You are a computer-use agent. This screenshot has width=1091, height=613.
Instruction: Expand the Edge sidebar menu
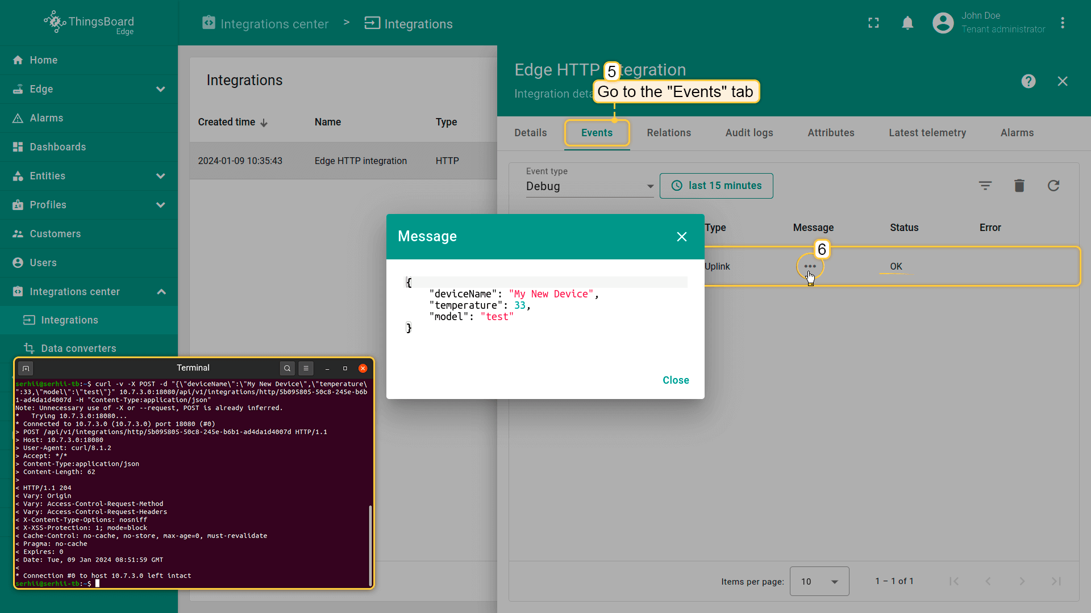161,89
